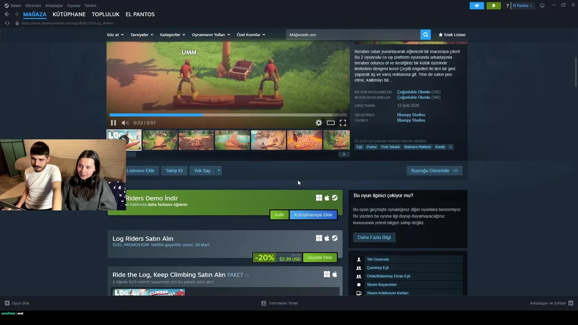This screenshot has width=578, height=325.
Task: Open TOPLULUK tab
Action: [106, 14]
